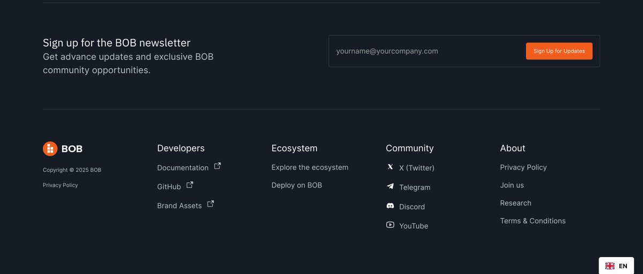The height and width of the screenshot is (274, 643).
Task: Click external link icon beside Documentation
Action: tap(218, 166)
